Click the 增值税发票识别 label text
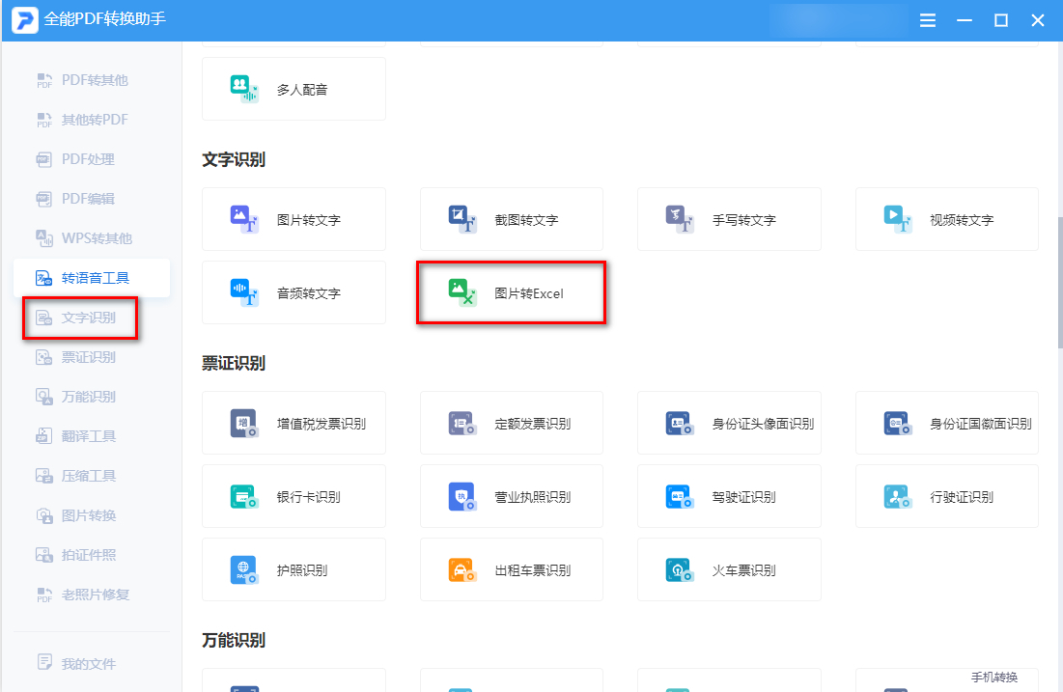This screenshot has width=1063, height=692. pos(322,424)
